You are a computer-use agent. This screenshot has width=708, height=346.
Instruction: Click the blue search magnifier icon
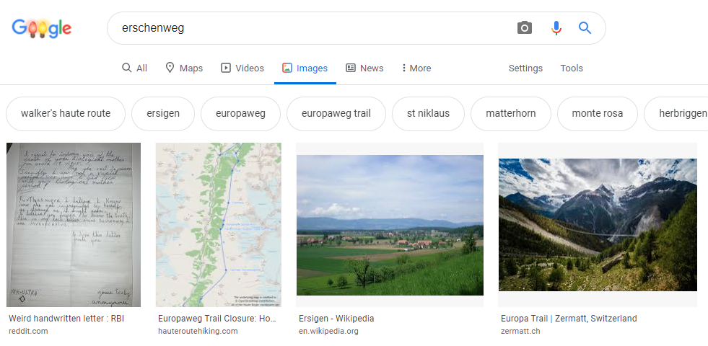[585, 28]
